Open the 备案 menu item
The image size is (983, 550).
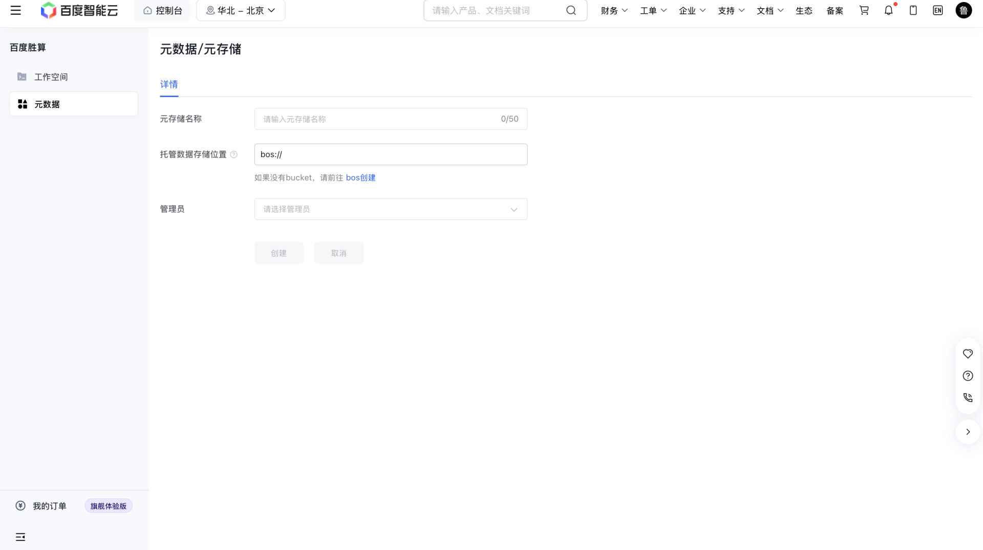click(835, 10)
